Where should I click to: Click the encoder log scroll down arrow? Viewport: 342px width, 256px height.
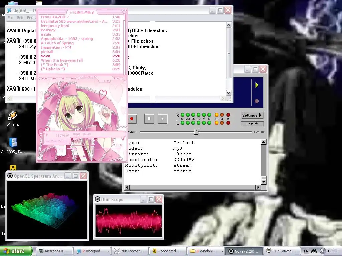pyautogui.click(x=264, y=182)
